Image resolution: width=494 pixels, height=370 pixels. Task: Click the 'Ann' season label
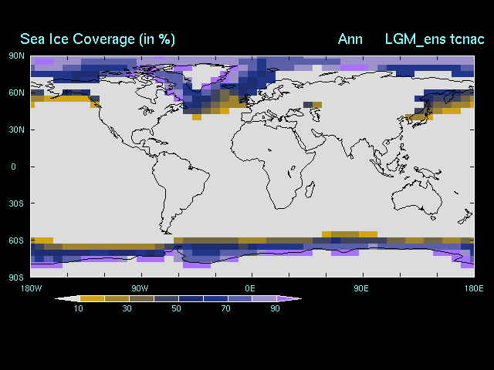coord(350,39)
